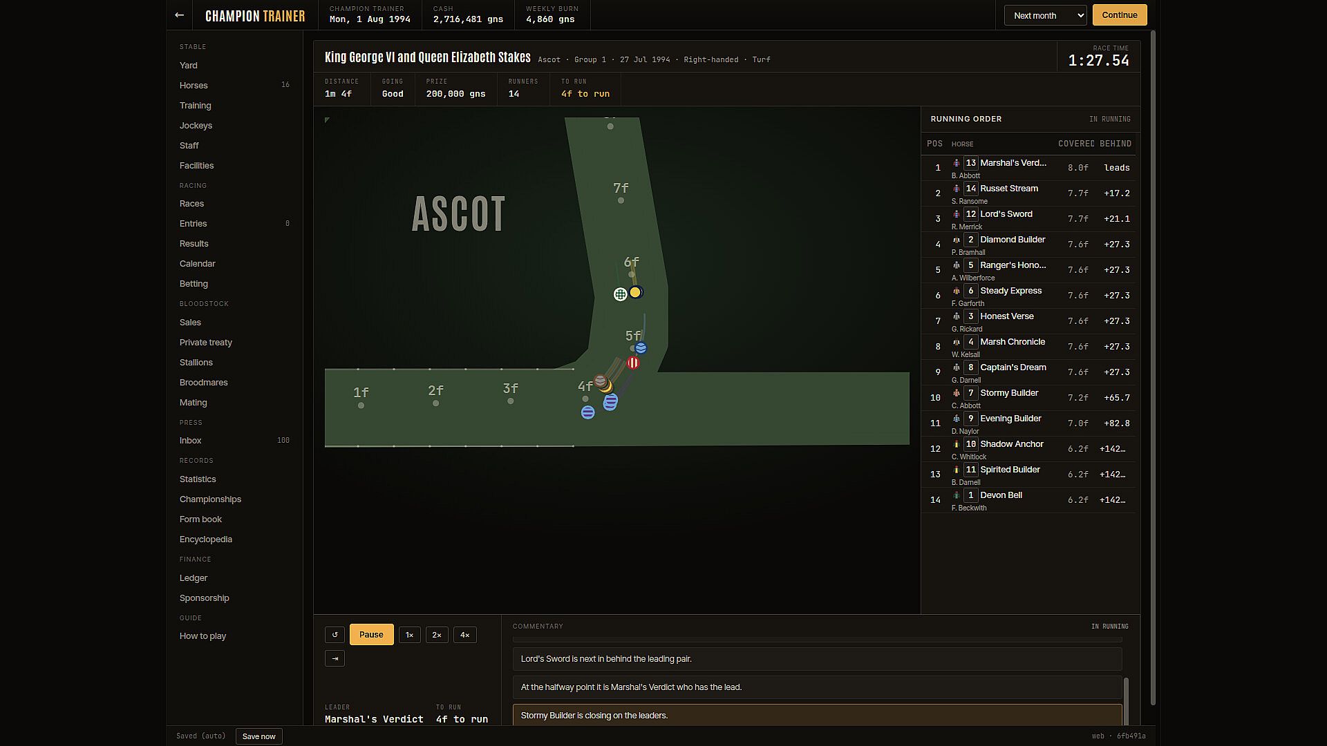This screenshot has width=1327, height=746.
Task: Pause the race playback
Action: pos(371,635)
